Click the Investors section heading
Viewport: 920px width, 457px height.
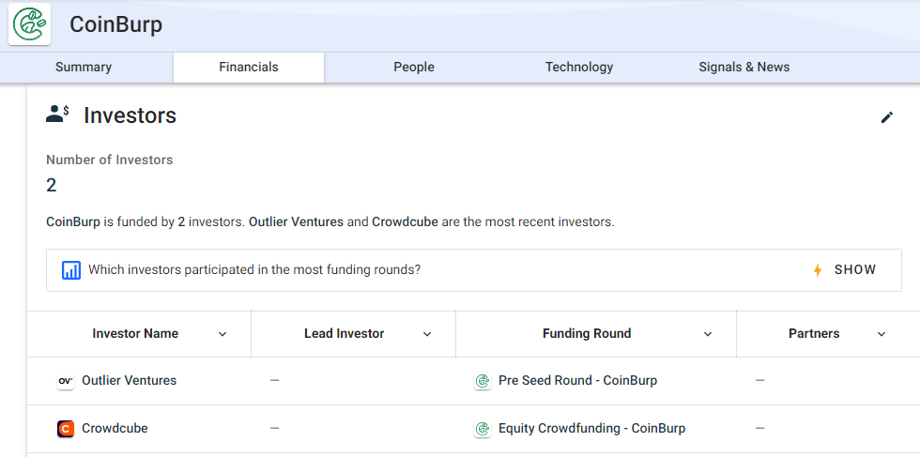click(130, 115)
